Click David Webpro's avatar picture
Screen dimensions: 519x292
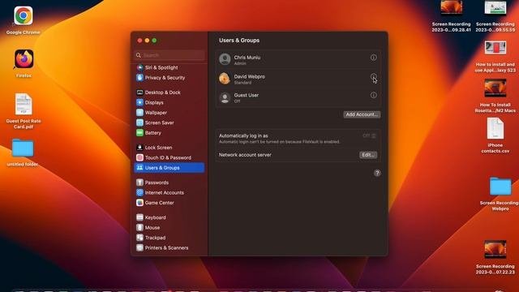pos(225,79)
